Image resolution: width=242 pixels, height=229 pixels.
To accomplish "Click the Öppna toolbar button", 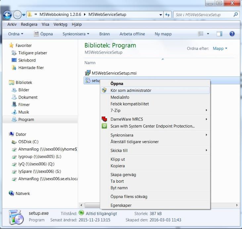I will tap(43, 34).
